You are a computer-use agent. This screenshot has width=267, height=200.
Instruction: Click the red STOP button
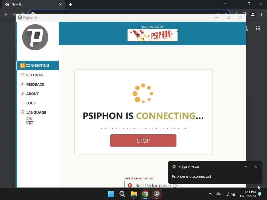pyautogui.click(x=143, y=140)
